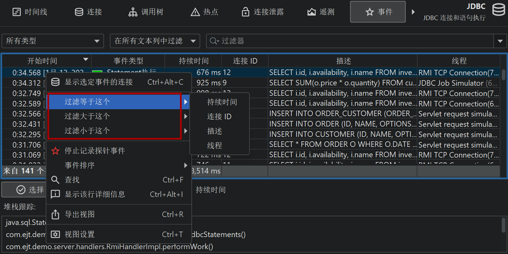Choose 显示选定事件的连接 from context menu

99,82
